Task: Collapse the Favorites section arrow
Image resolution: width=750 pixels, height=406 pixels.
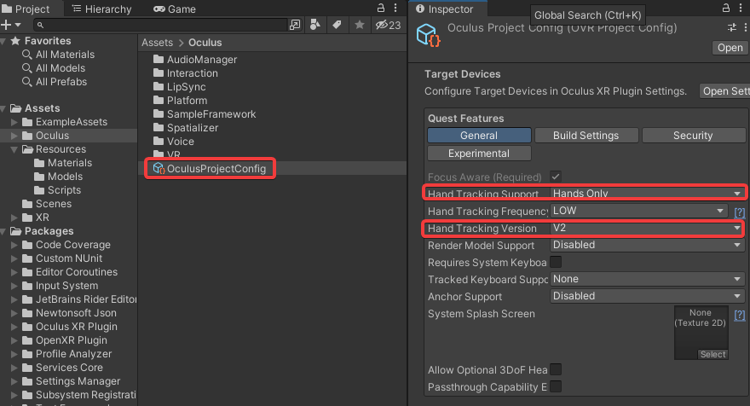Action: (3, 41)
